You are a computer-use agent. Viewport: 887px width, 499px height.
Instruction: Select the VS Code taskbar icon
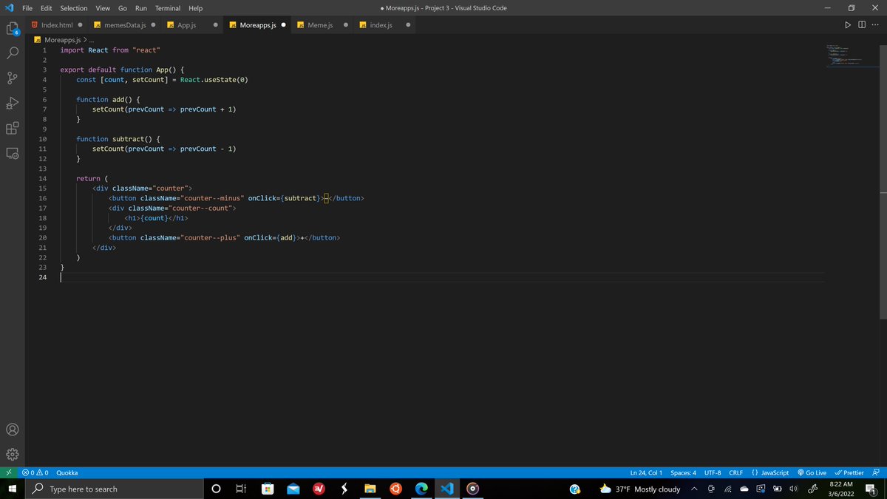(446, 489)
